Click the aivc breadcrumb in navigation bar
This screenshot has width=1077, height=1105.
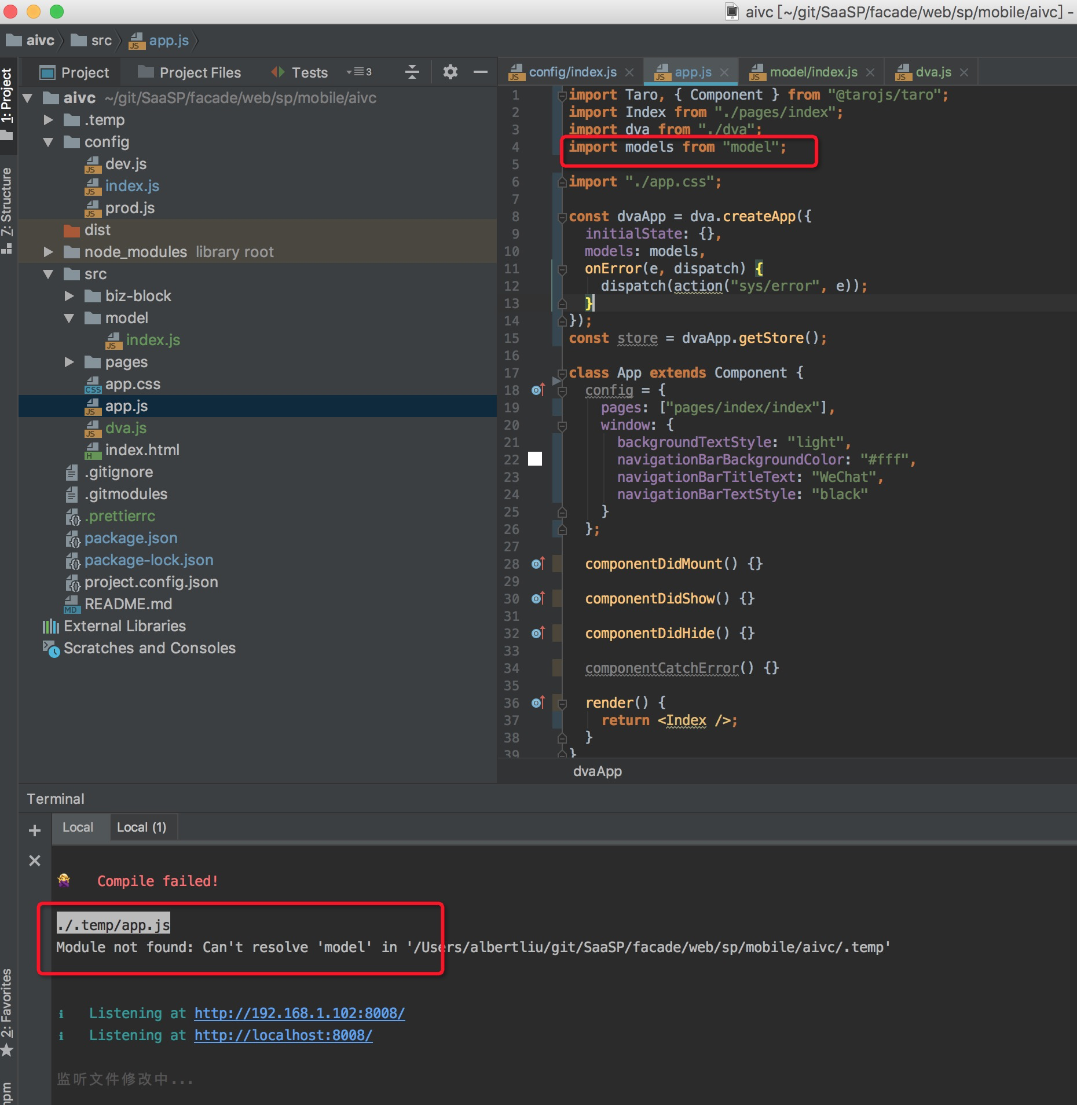[x=30, y=41]
